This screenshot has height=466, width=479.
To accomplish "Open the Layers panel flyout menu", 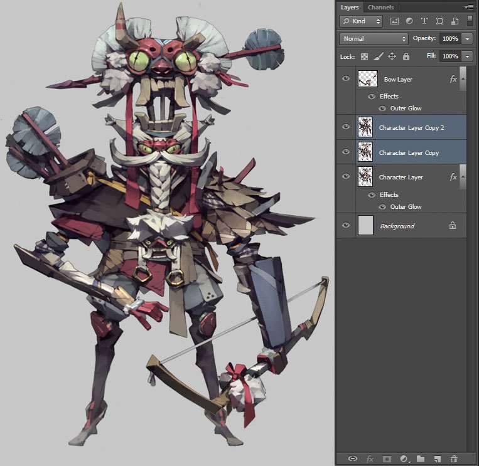I will coord(469,7).
